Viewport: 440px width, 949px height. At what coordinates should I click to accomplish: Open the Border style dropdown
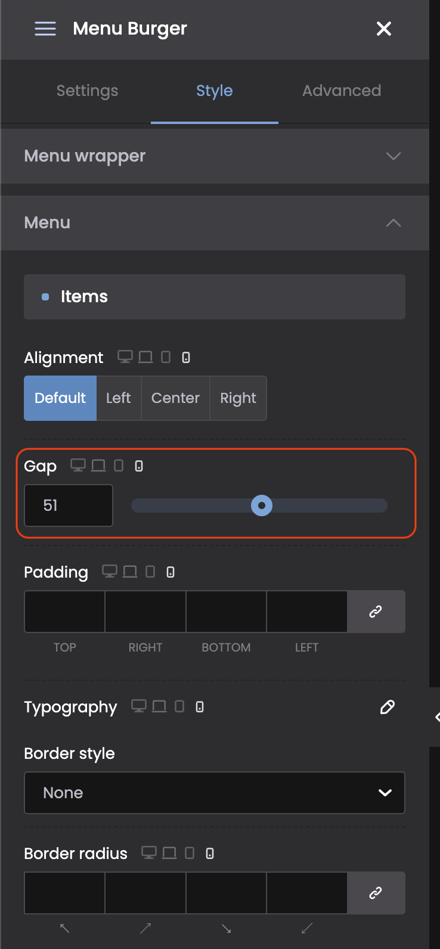click(x=215, y=793)
